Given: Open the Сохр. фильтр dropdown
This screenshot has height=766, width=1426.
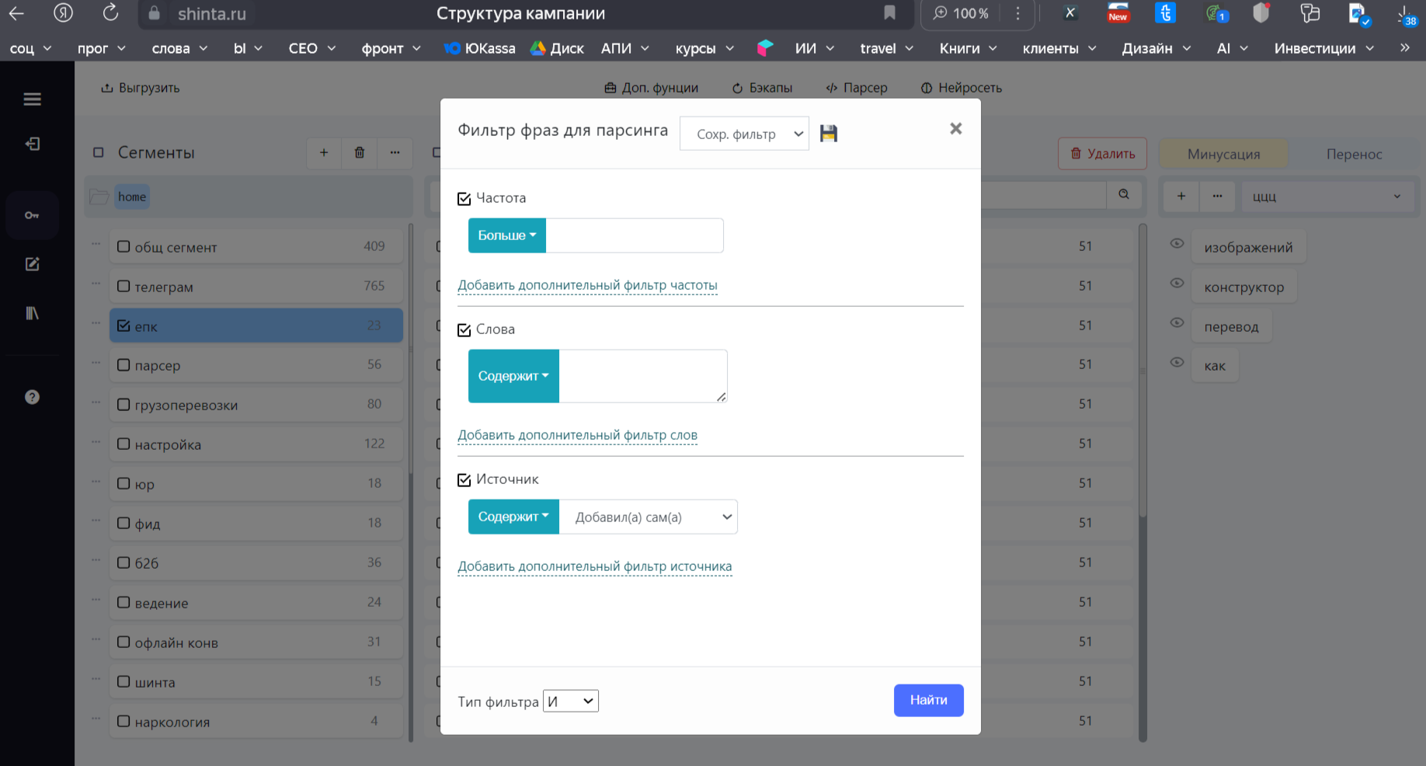Looking at the screenshot, I should (744, 134).
